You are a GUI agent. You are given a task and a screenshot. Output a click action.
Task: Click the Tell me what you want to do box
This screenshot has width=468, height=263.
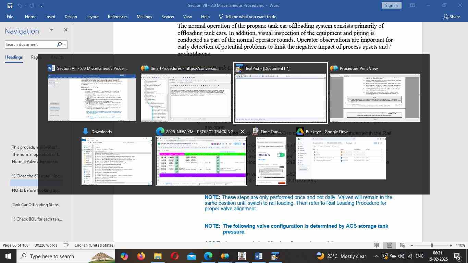coord(247,16)
